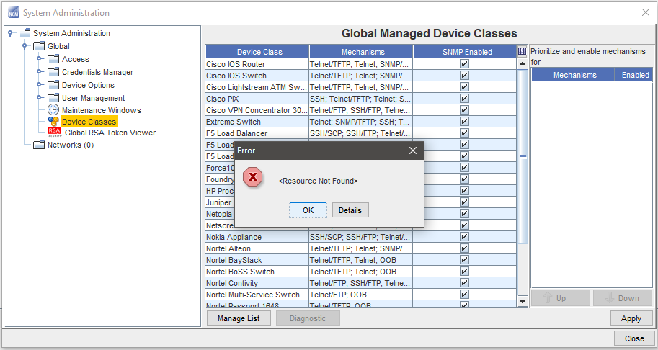Click the Networks (0) folder icon
Screen dimensions: 658x350
pyautogui.click(x=39, y=145)
